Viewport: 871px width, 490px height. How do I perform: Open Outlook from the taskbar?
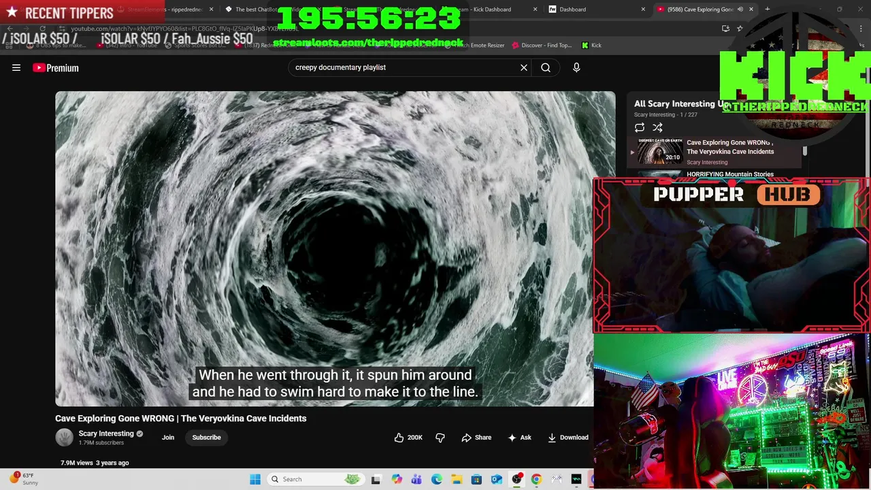(497, 479)
